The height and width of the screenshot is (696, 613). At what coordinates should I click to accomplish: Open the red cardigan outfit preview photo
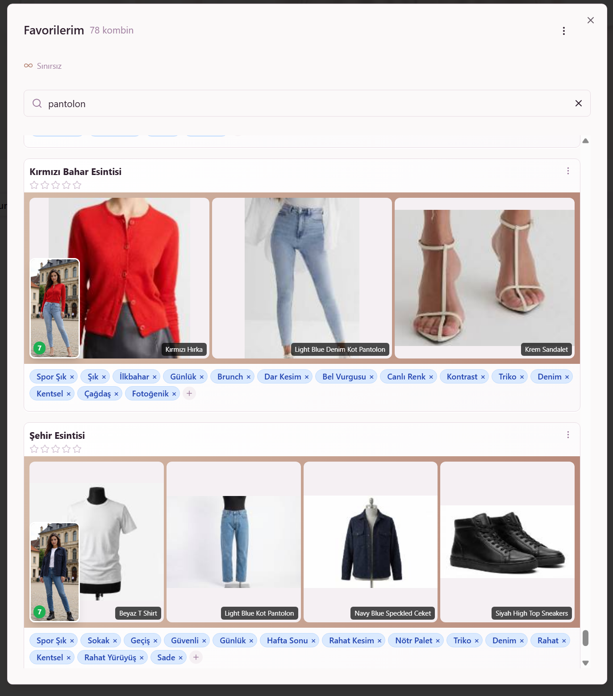coord(54,308)
